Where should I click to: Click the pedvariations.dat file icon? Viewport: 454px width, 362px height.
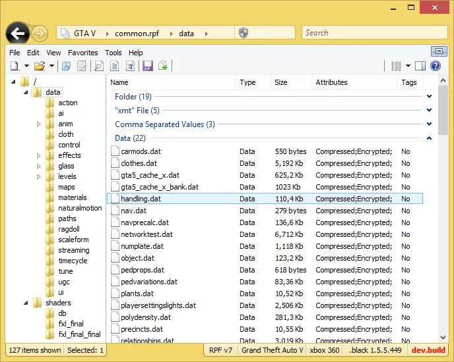(115, 282)
